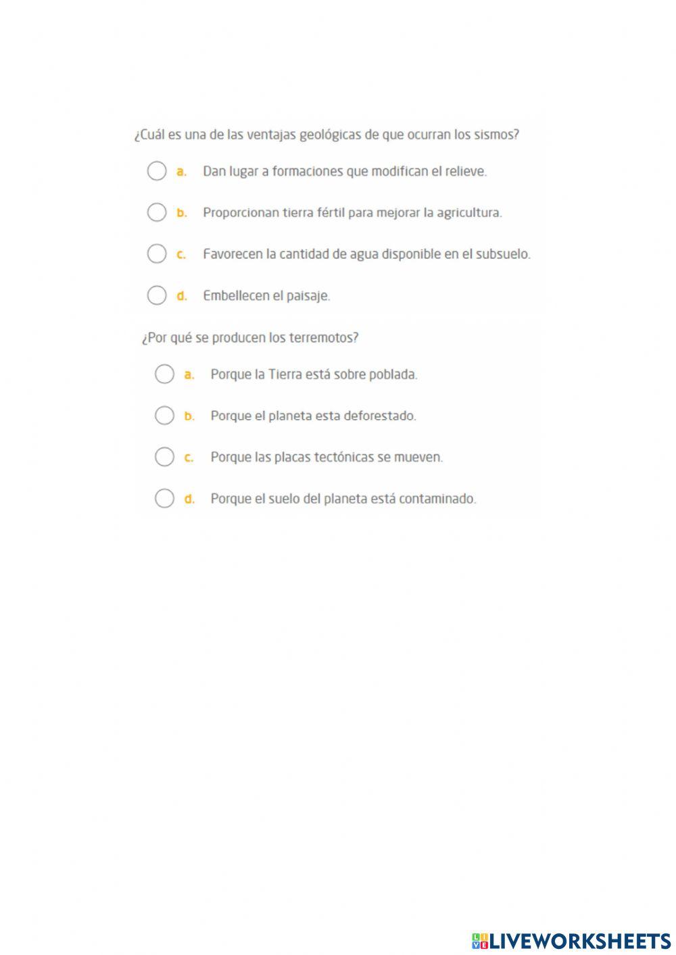
Task: Mark radio button beside 'Favorecen la cantidad de agua'
Action: point(156,254)
